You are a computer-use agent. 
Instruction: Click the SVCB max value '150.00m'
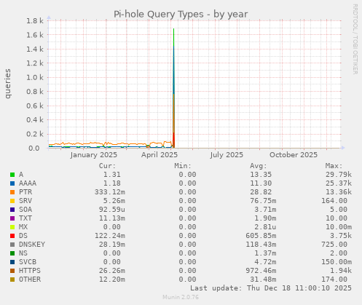click(x=337, y=262)
